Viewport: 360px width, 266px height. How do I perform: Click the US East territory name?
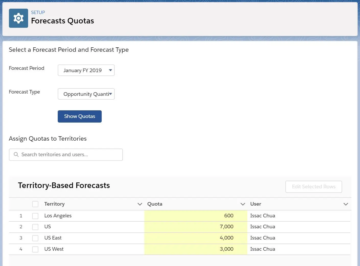click(x=53, y=238)
